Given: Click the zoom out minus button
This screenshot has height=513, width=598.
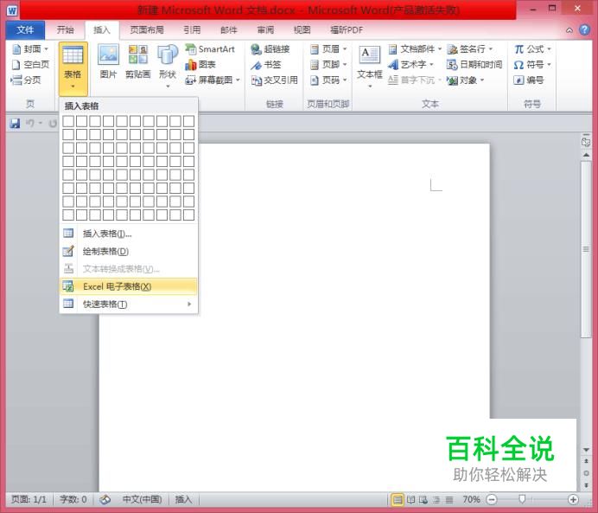Looking at the screenshot, I should point(492,499).
